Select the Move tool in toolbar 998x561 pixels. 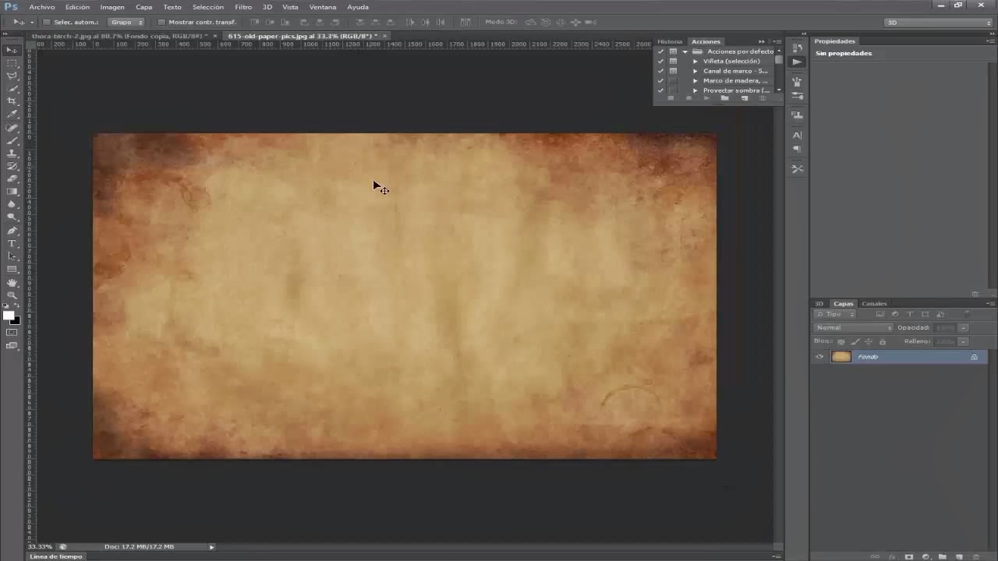(12, 50)
